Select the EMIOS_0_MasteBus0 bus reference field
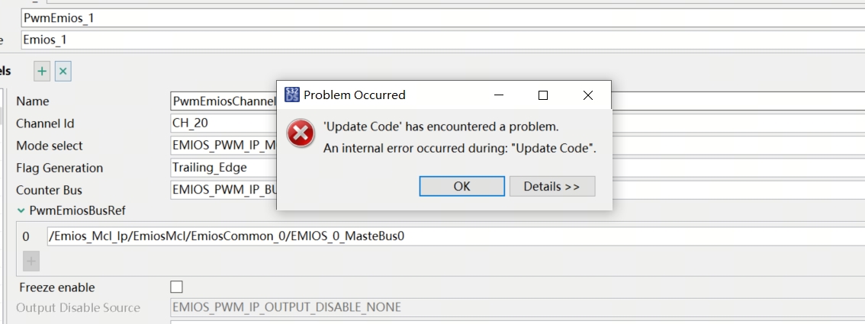This screenshot has width=865, height=324. (x=450, y=236)
